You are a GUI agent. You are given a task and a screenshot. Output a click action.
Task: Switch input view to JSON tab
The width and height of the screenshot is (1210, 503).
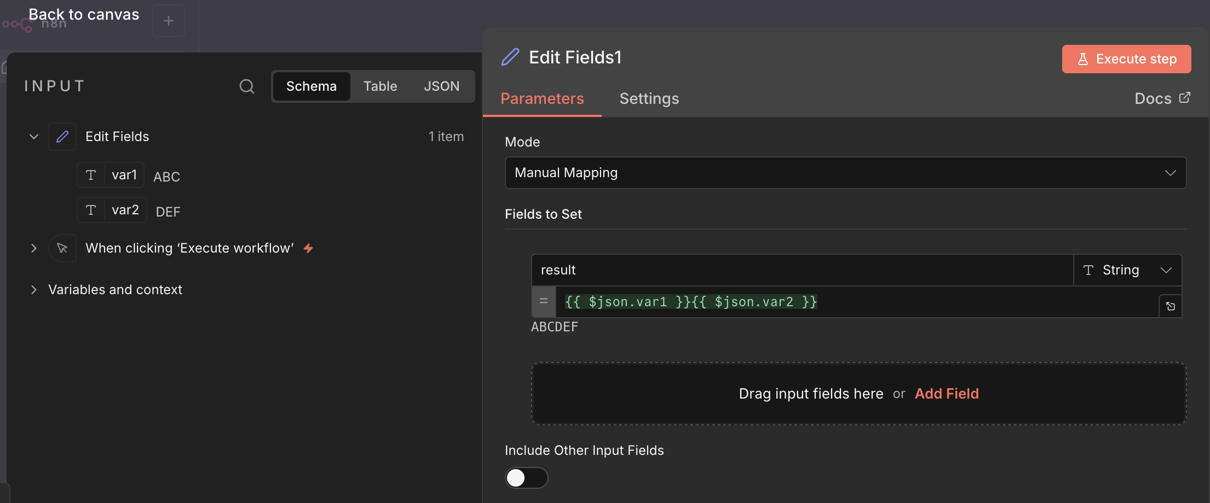[441, 86]
